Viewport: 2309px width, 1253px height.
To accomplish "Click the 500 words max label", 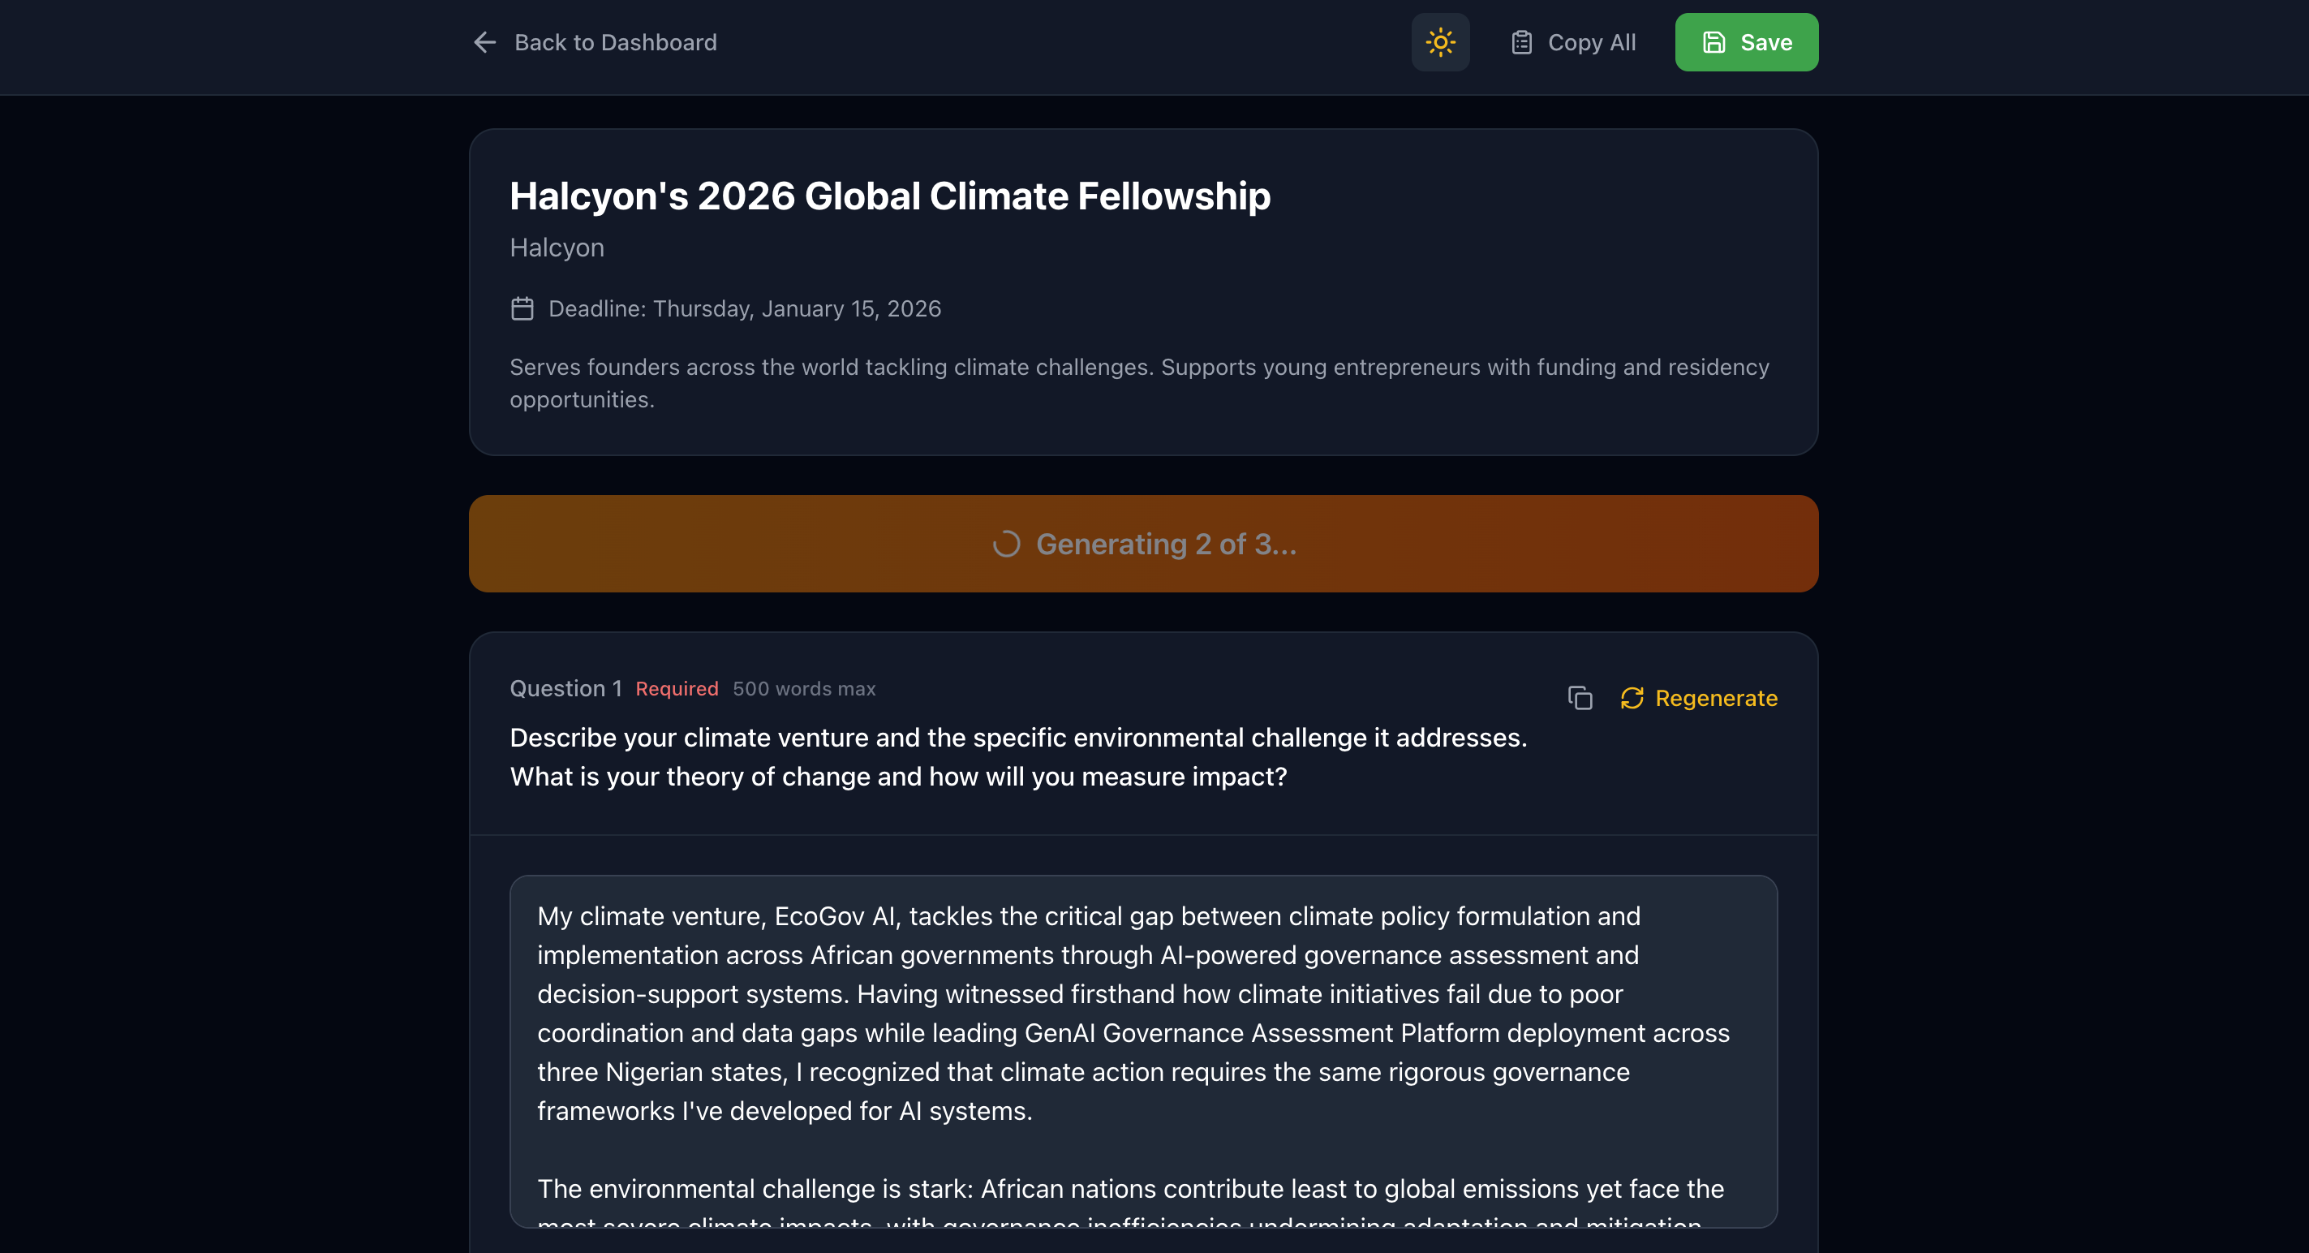I will (x=803, y=688).
